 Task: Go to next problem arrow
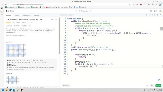tap(91, 11)
